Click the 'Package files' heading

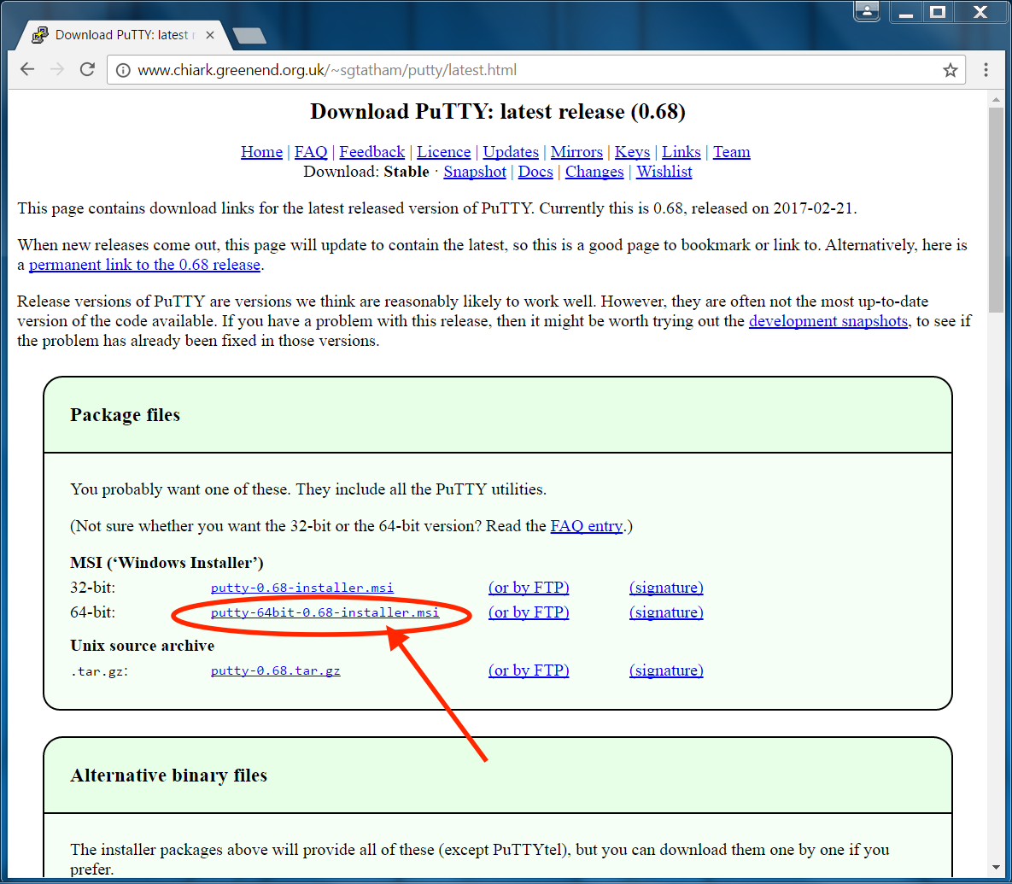coord(126,415)
